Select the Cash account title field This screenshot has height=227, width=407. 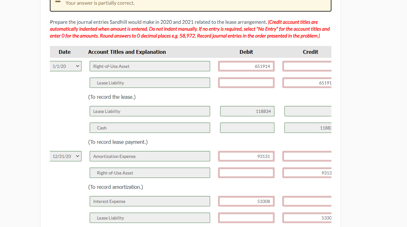pyautogui.click(x=150, y=128)
